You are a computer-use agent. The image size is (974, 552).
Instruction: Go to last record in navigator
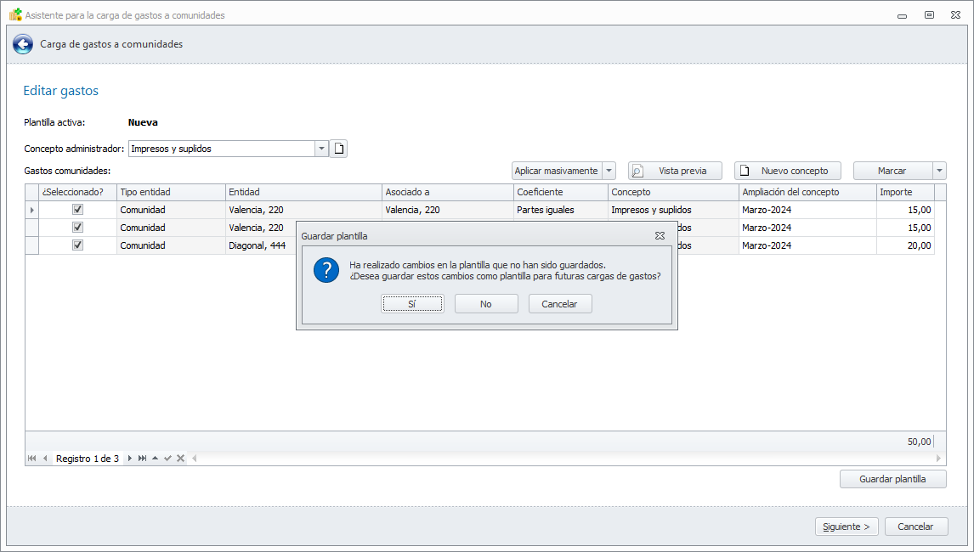(x=142, y=459)
